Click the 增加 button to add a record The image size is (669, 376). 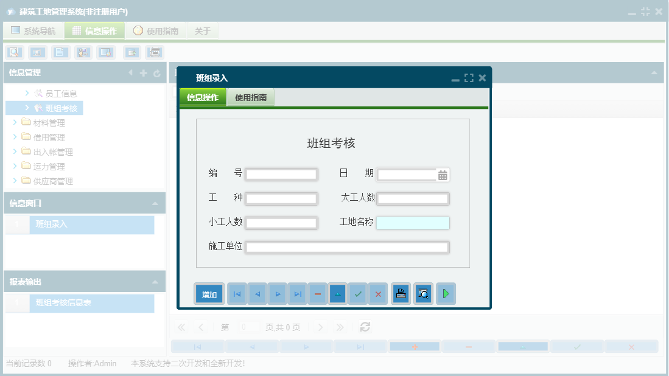(x=209, y=293)
